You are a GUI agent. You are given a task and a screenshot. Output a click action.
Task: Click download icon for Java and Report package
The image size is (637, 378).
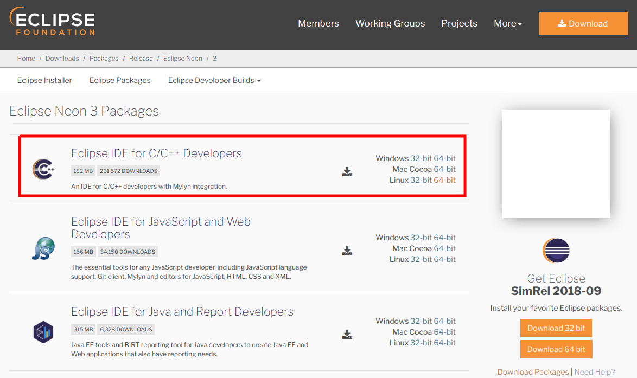[347, 334]
